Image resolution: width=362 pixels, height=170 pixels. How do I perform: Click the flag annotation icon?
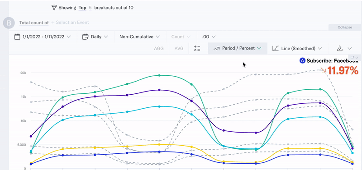352,58
